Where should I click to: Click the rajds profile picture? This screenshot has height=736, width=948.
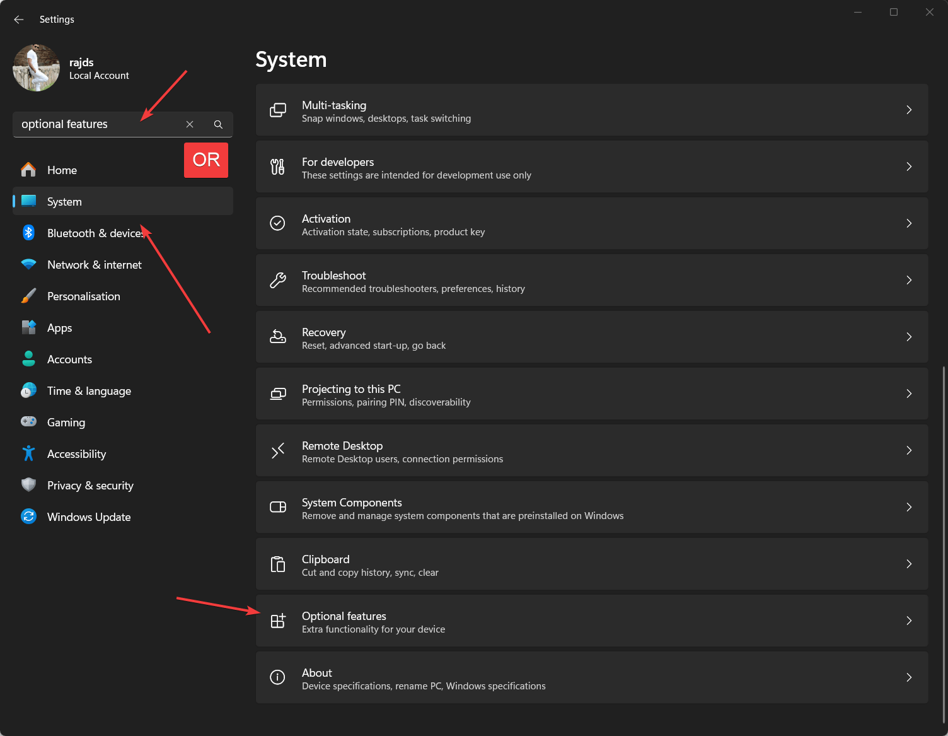point(36,67)
